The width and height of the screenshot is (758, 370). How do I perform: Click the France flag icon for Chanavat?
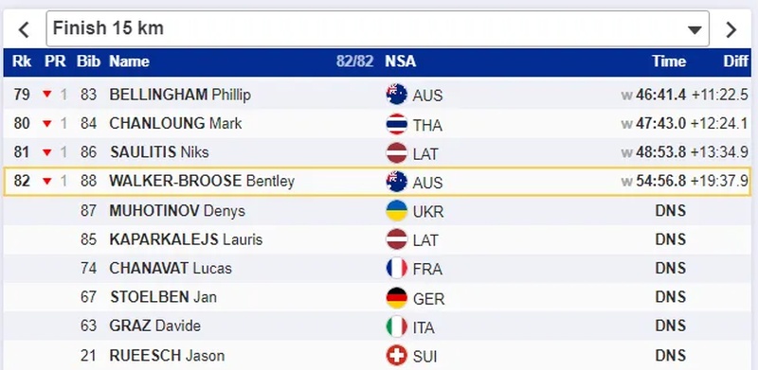396,268
